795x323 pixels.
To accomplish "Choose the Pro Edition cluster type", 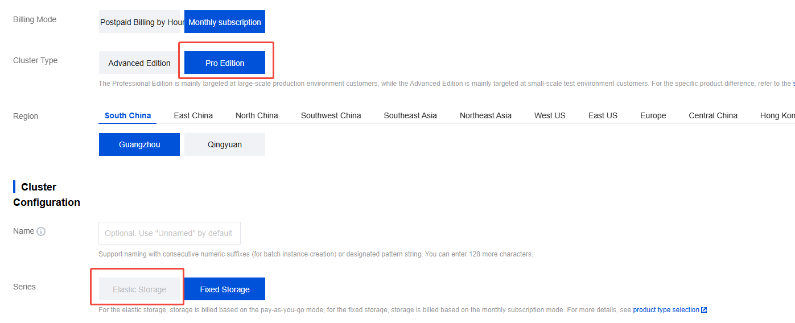I will 225,63.
